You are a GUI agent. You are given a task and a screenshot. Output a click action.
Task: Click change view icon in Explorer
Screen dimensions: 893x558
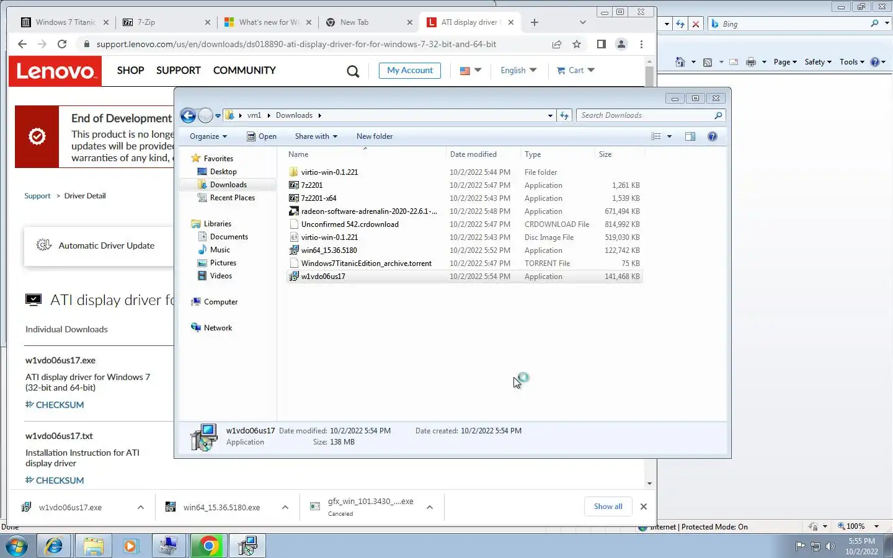click(x=656, y=136)
